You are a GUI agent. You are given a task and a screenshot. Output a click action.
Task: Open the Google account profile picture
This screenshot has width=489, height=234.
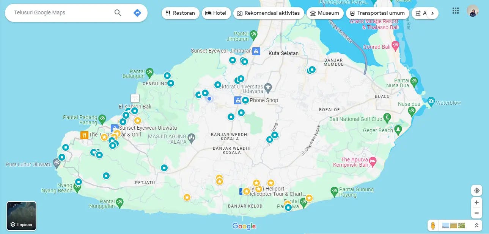pos(473,11)
